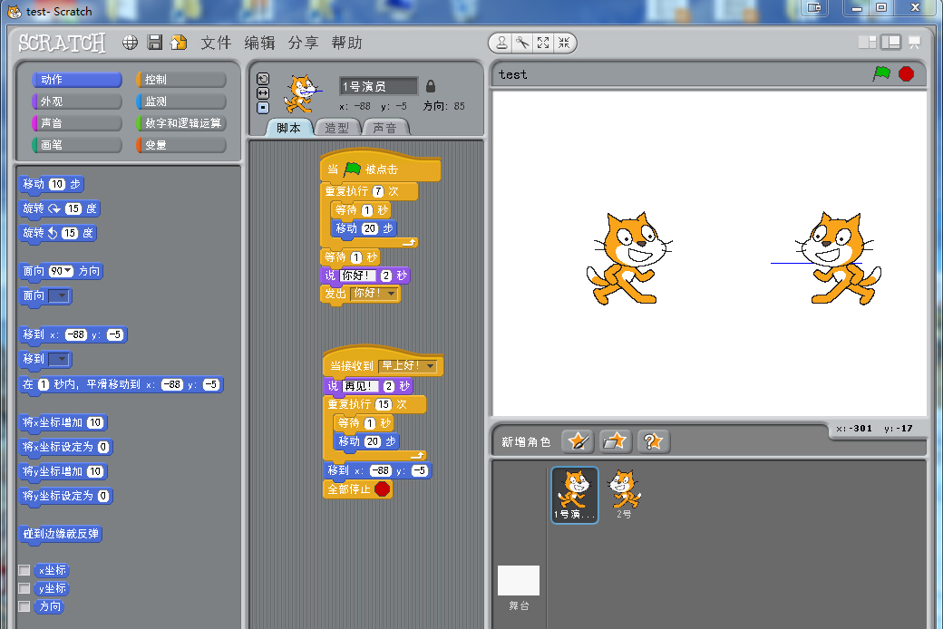Select the 外观 block category
The width and height of the screenshot is (943, 629).
[x=76, y=102]
